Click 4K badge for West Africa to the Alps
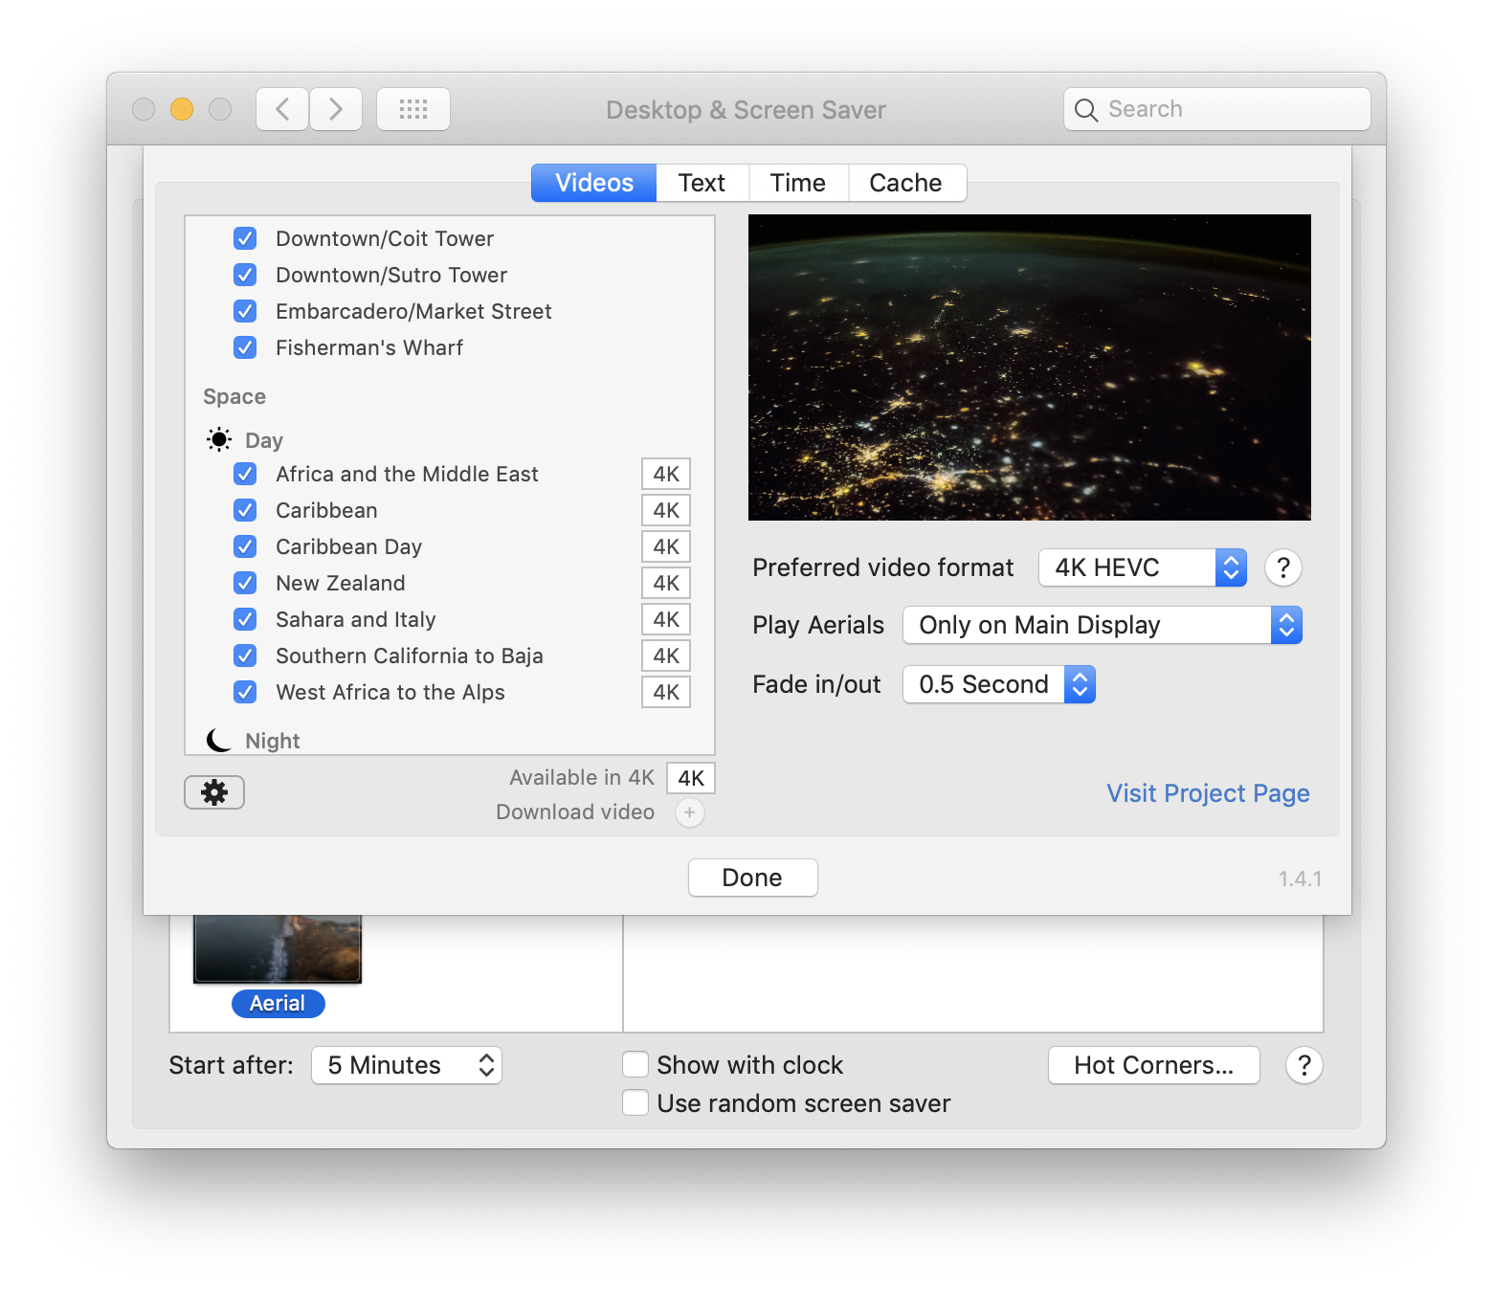Viewport: 1493px width, 1290px height. (x=666, y=693)
